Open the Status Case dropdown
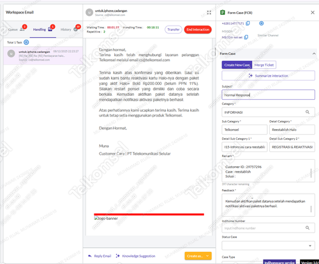The height and width of the screenshot is (264, 319). click(268, 245)
